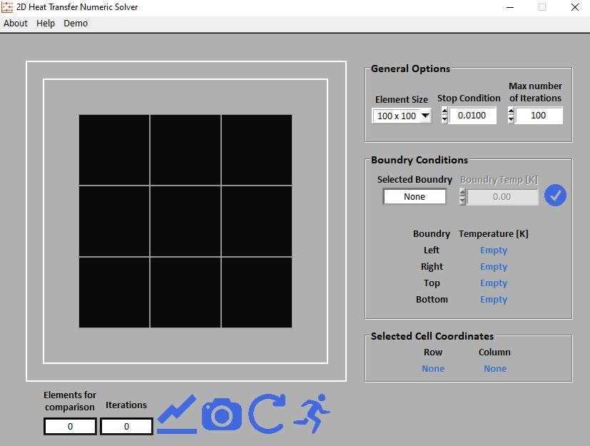Confirm boundary with blue checkmark button

(x=555, y=196)
